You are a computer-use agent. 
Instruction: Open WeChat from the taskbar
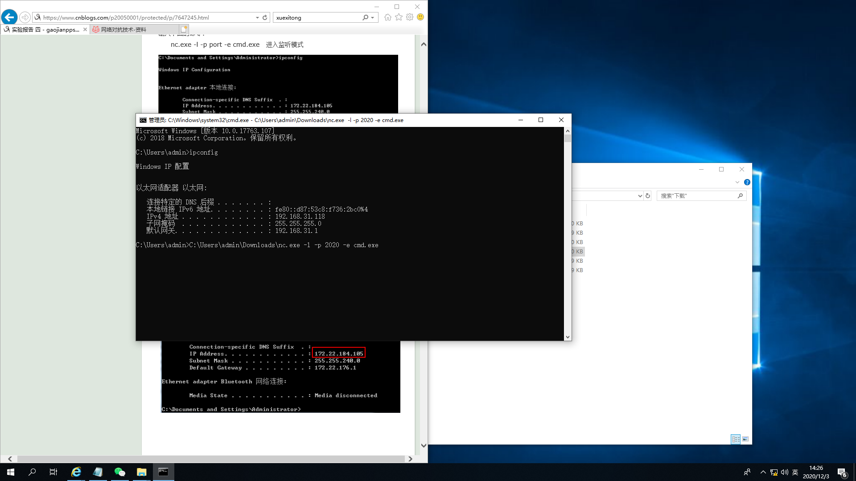(x=119, y=472)
